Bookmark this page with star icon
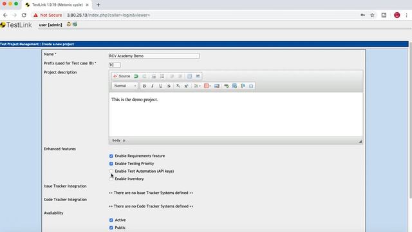The image size is (412, 232). click(x=372, y=15)
